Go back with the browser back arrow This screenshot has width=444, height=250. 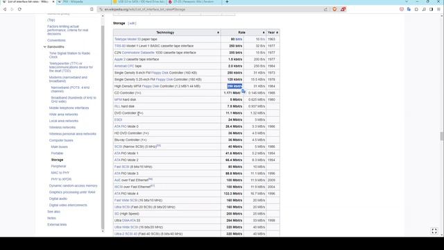pyautogui.click(x=5, y=9)
